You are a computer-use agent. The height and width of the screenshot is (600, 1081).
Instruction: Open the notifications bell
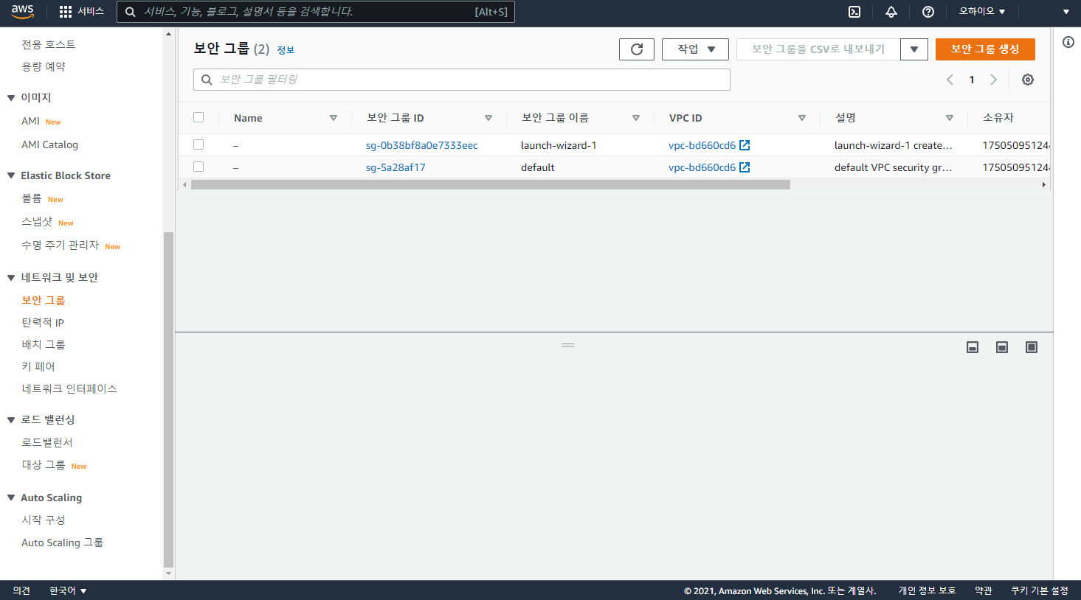(x=891, y=12)
